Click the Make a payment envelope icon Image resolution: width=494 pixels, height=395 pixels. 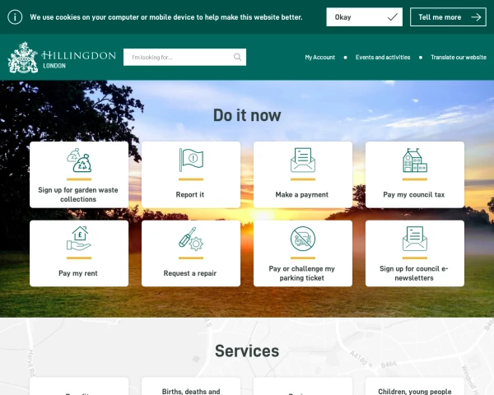tap(303, 160)
